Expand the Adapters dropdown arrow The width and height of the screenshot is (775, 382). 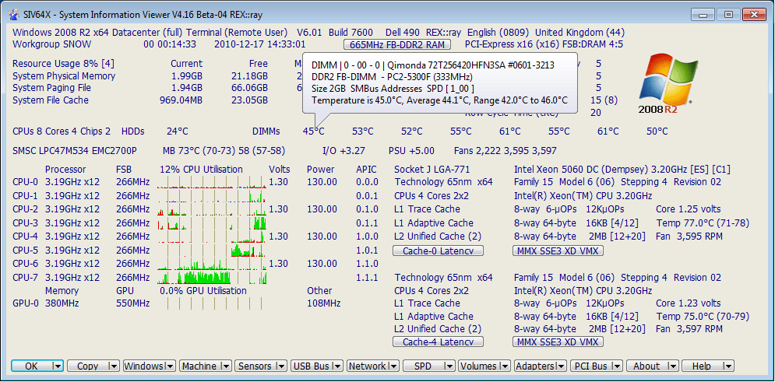tap(561, 366)
